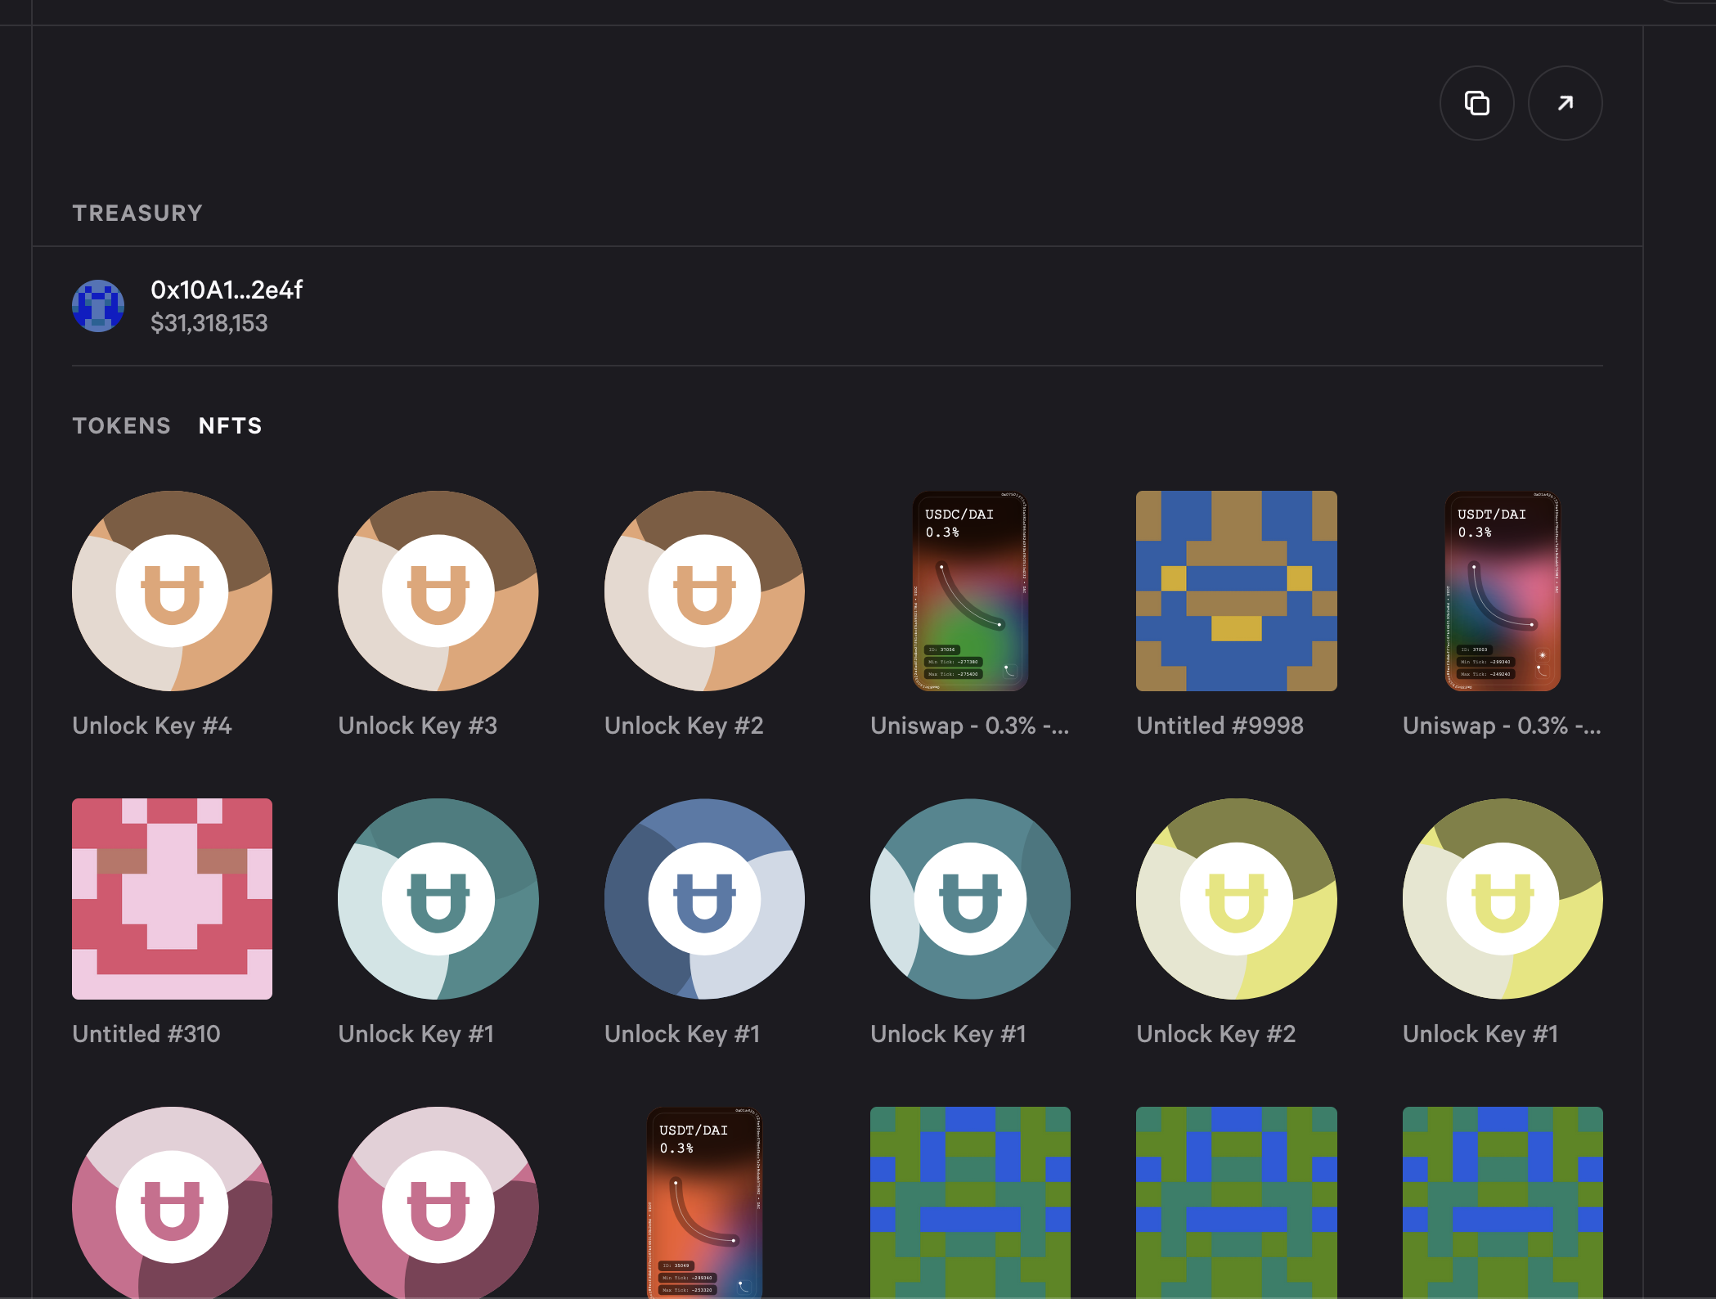Click the yellow Unlock Key #2 NFT
The image size is (1716, 1299).
click(x=1236, y=899)
